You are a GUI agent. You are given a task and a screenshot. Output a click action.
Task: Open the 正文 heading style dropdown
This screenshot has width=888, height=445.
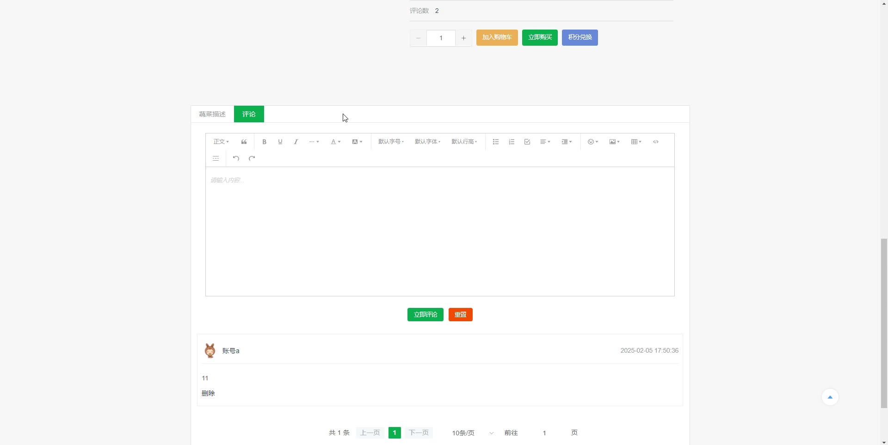click(221, 142)
